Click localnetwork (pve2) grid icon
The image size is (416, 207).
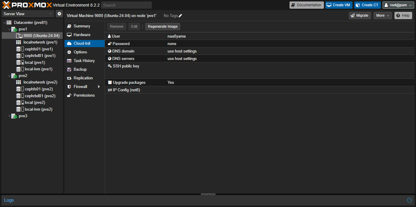18,82
